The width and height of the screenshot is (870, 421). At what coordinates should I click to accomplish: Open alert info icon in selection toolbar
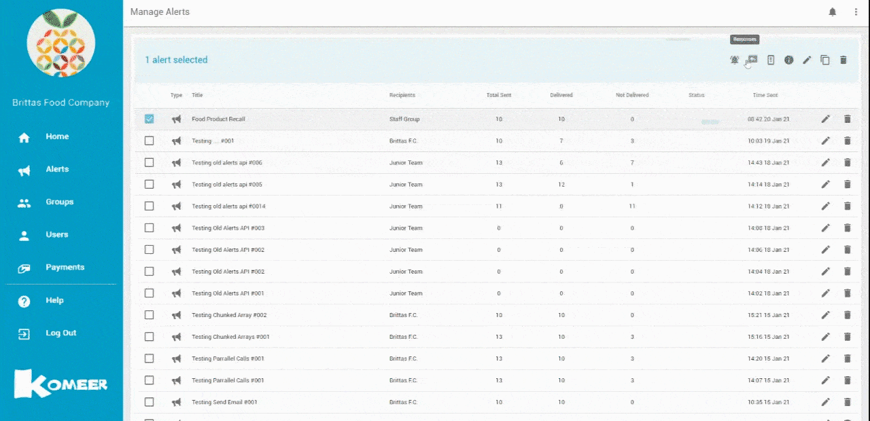[789, 60]
